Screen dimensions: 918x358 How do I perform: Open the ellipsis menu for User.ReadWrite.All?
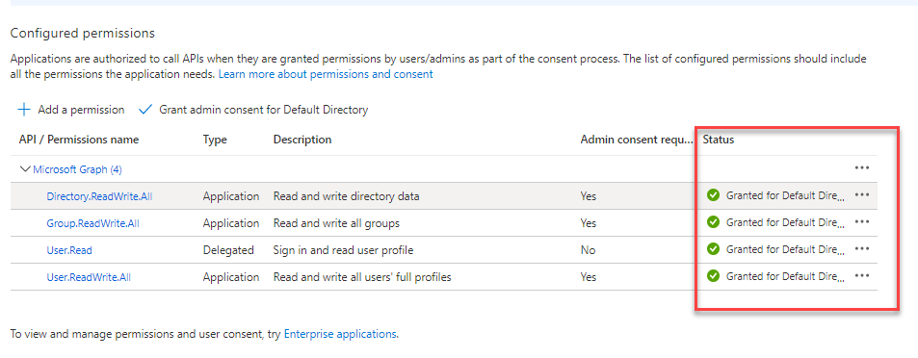(x=862, y=275)
